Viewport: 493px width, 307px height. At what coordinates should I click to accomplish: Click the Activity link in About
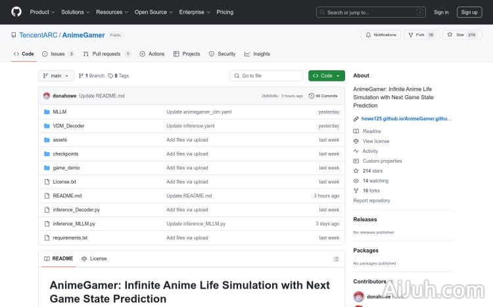370,151
